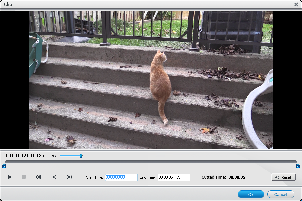Select the right trim handle on the timeline
This screenshot has width=302, height=201.
pos(298,166)
